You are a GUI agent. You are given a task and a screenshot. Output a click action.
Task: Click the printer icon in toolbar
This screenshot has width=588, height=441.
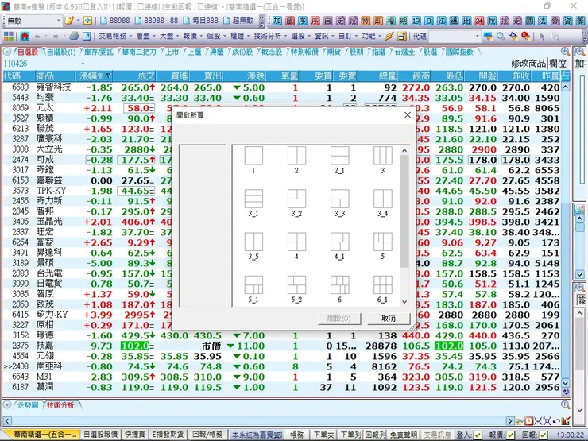[x=74, y=36]
